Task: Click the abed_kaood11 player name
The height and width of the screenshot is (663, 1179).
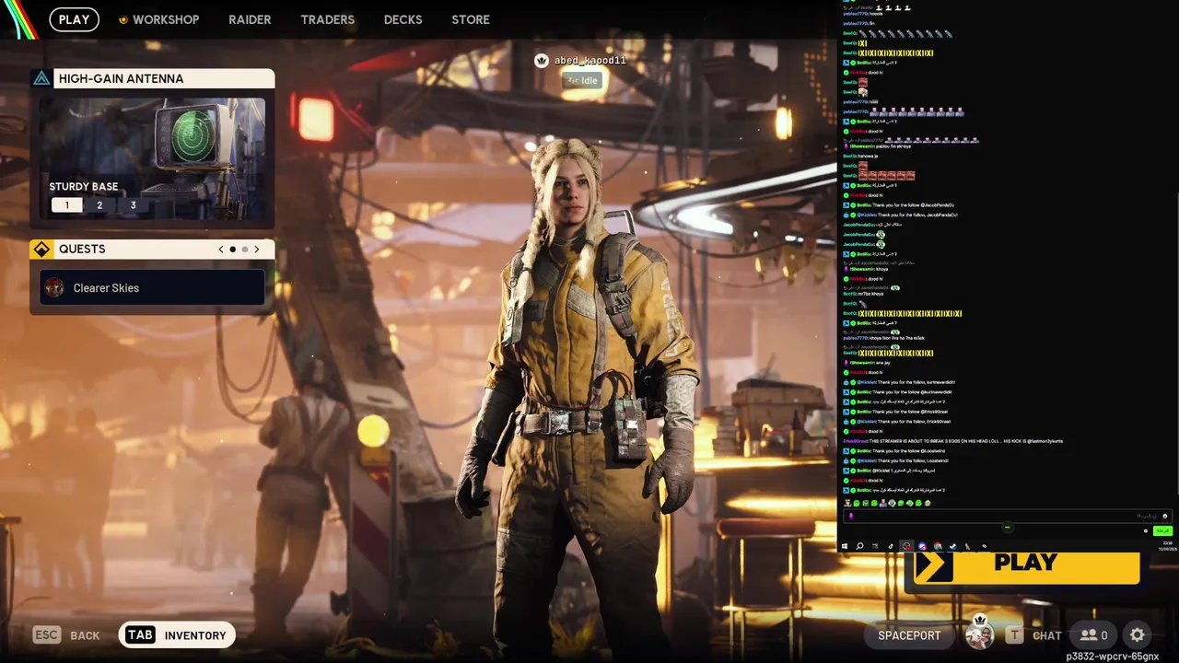Action: coord(590,61)
